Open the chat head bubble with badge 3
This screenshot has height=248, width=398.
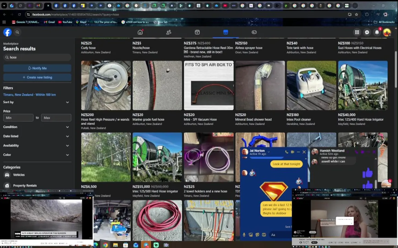tap(386, 184)
